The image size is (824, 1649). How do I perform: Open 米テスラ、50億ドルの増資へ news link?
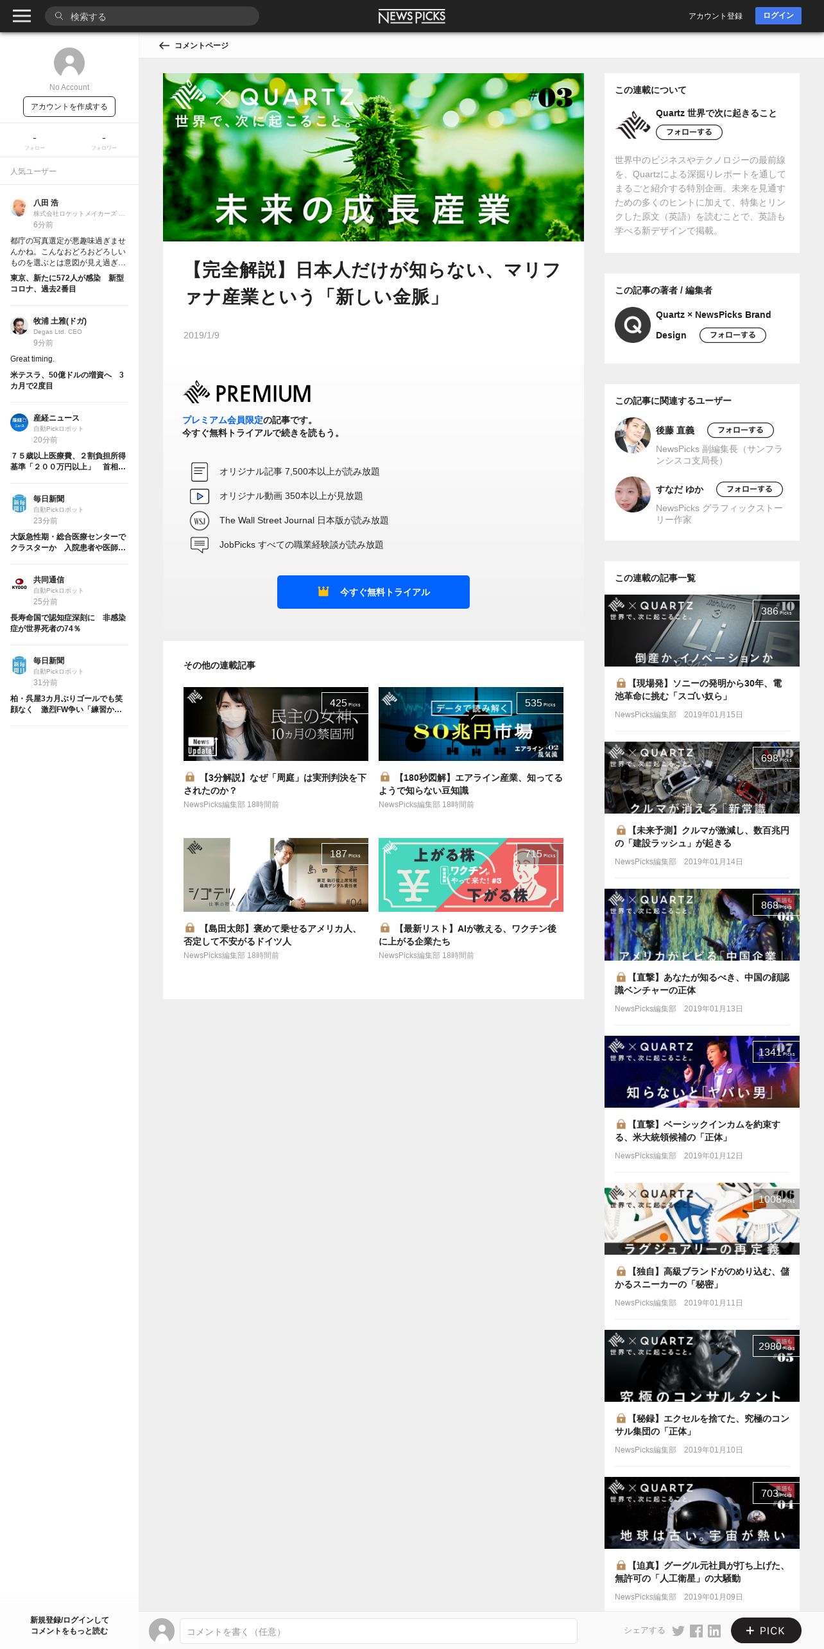pyautogui.click(x=67, y=380)
